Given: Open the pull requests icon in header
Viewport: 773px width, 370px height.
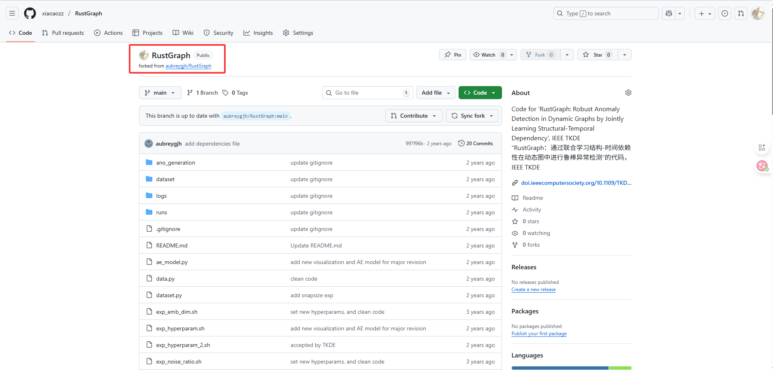Looking at the screenshot, I should 741,13.
